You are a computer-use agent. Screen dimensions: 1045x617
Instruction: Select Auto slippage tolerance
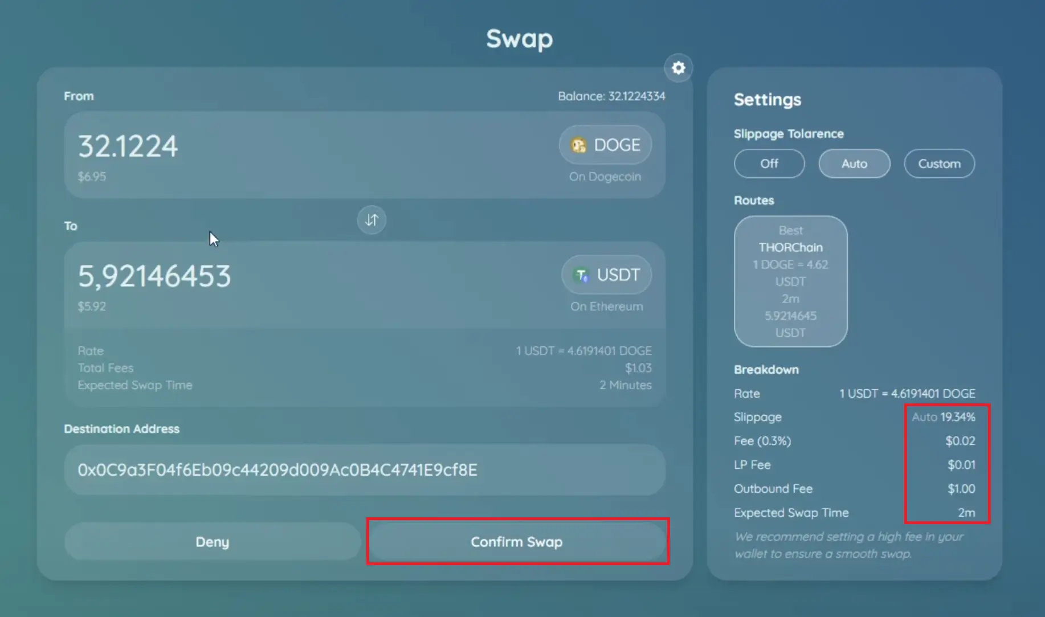[x=854, y=164]
